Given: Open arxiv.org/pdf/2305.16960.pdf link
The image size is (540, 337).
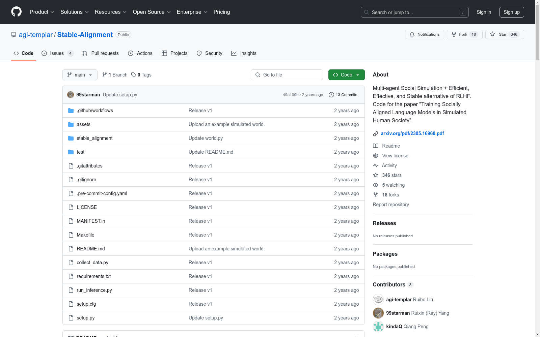Looking at the screenshot, I should point(412,133).
